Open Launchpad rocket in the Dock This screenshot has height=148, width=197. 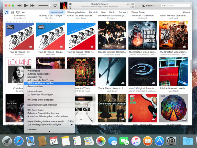coord(7,141)
